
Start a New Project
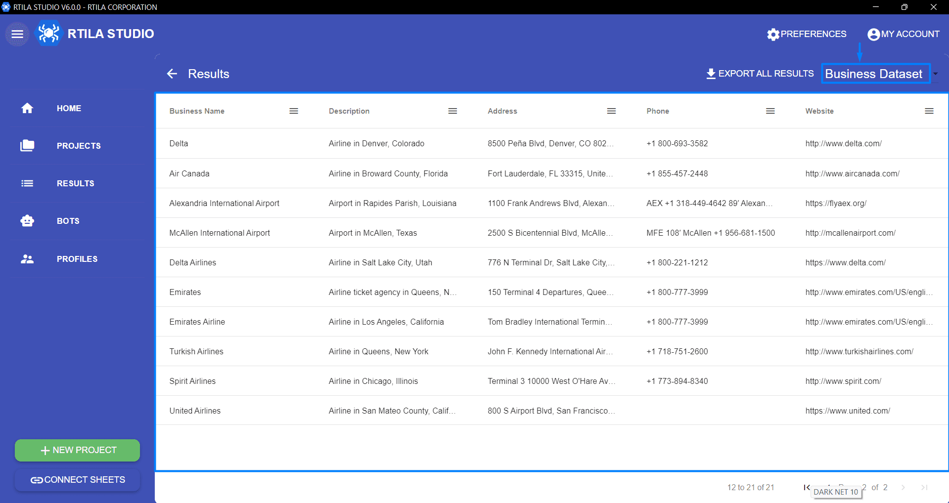click(x=77, y=450)
